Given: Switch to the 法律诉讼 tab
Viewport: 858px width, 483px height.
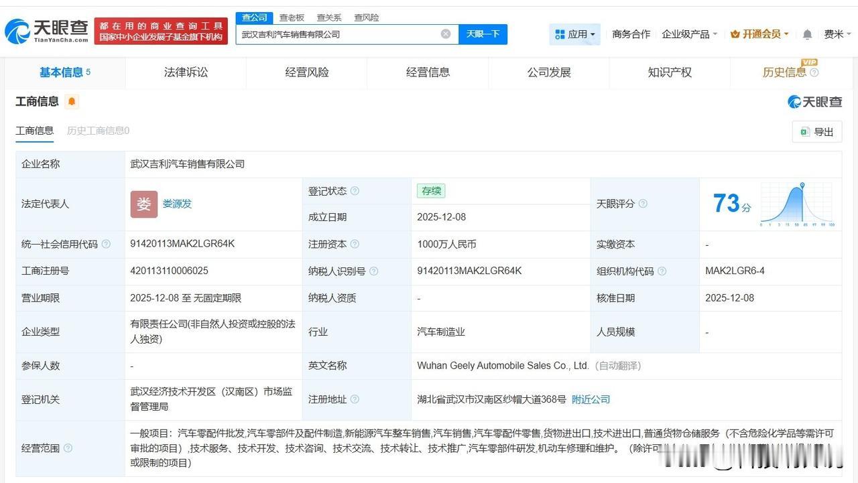Looking at the screenshot, I should (186, 72).
